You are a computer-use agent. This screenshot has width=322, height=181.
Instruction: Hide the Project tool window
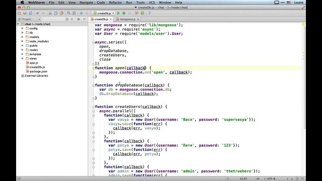click(x=85, y=19)
